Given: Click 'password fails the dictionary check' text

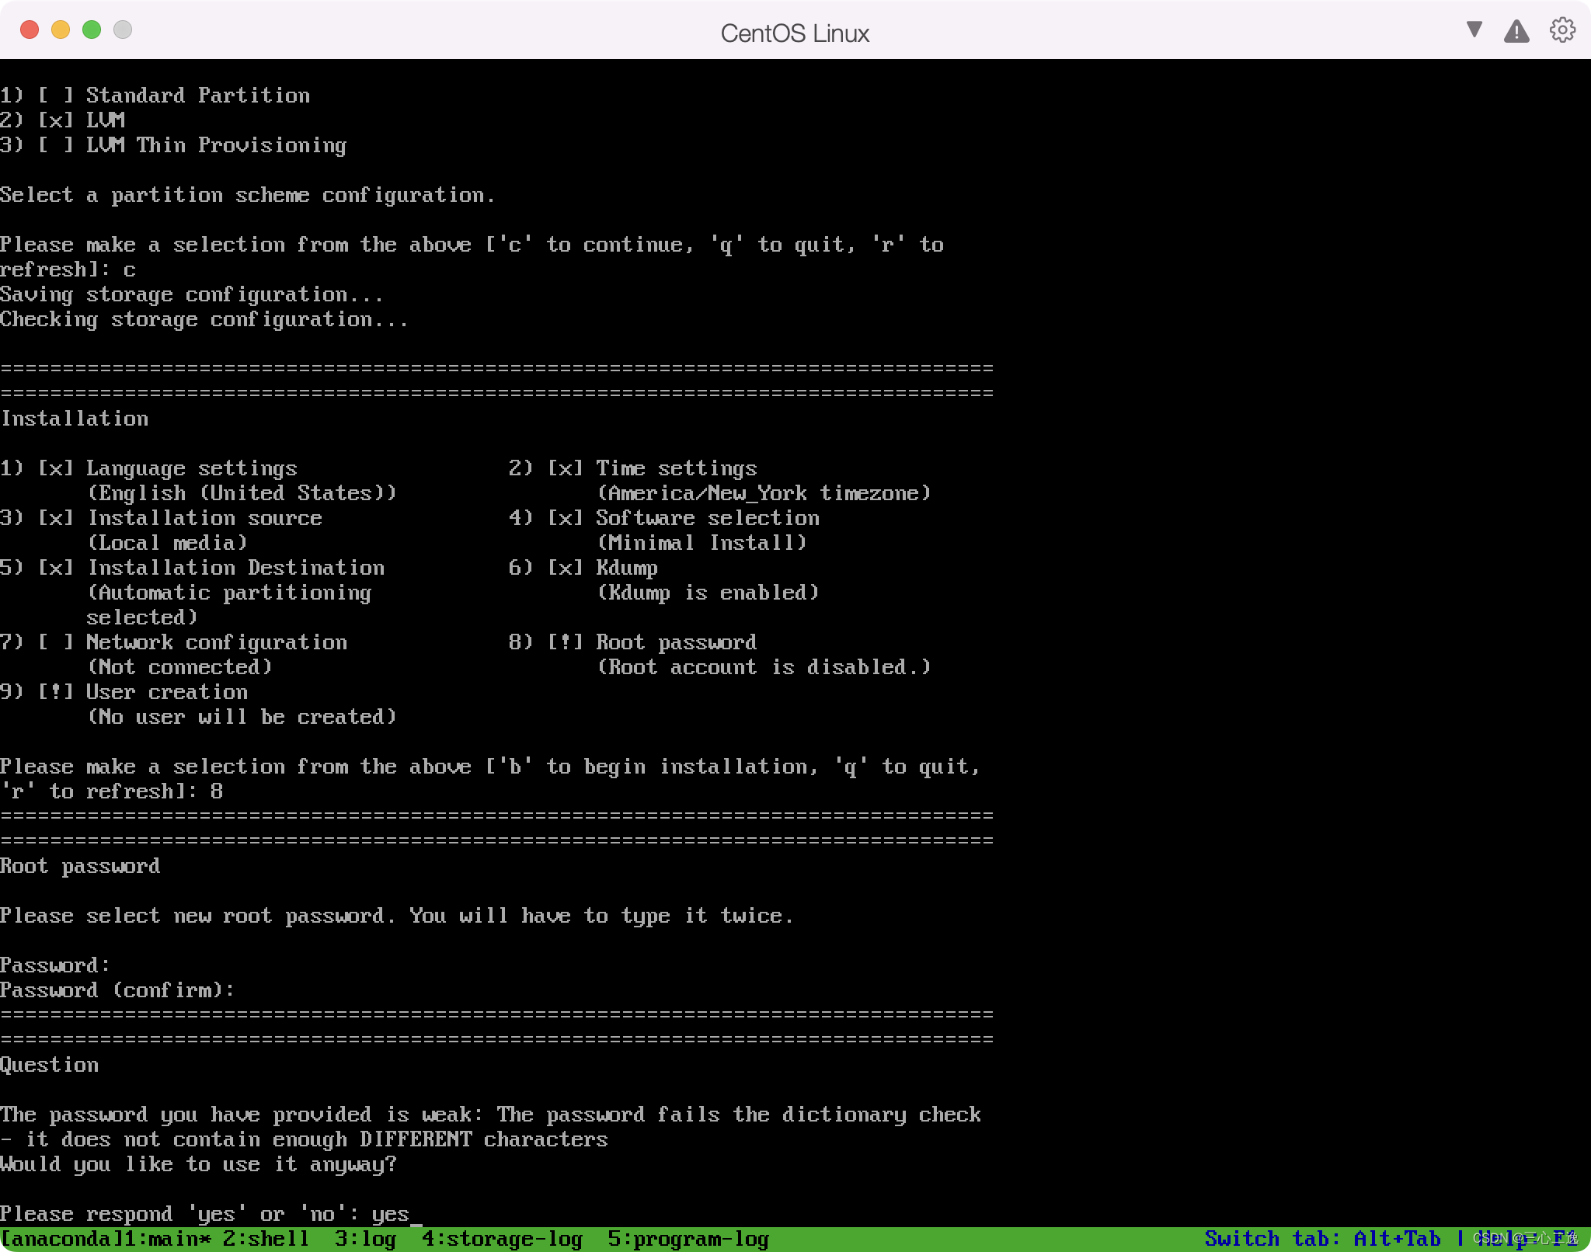Looking at the screenshot, I should (764, 1115).
